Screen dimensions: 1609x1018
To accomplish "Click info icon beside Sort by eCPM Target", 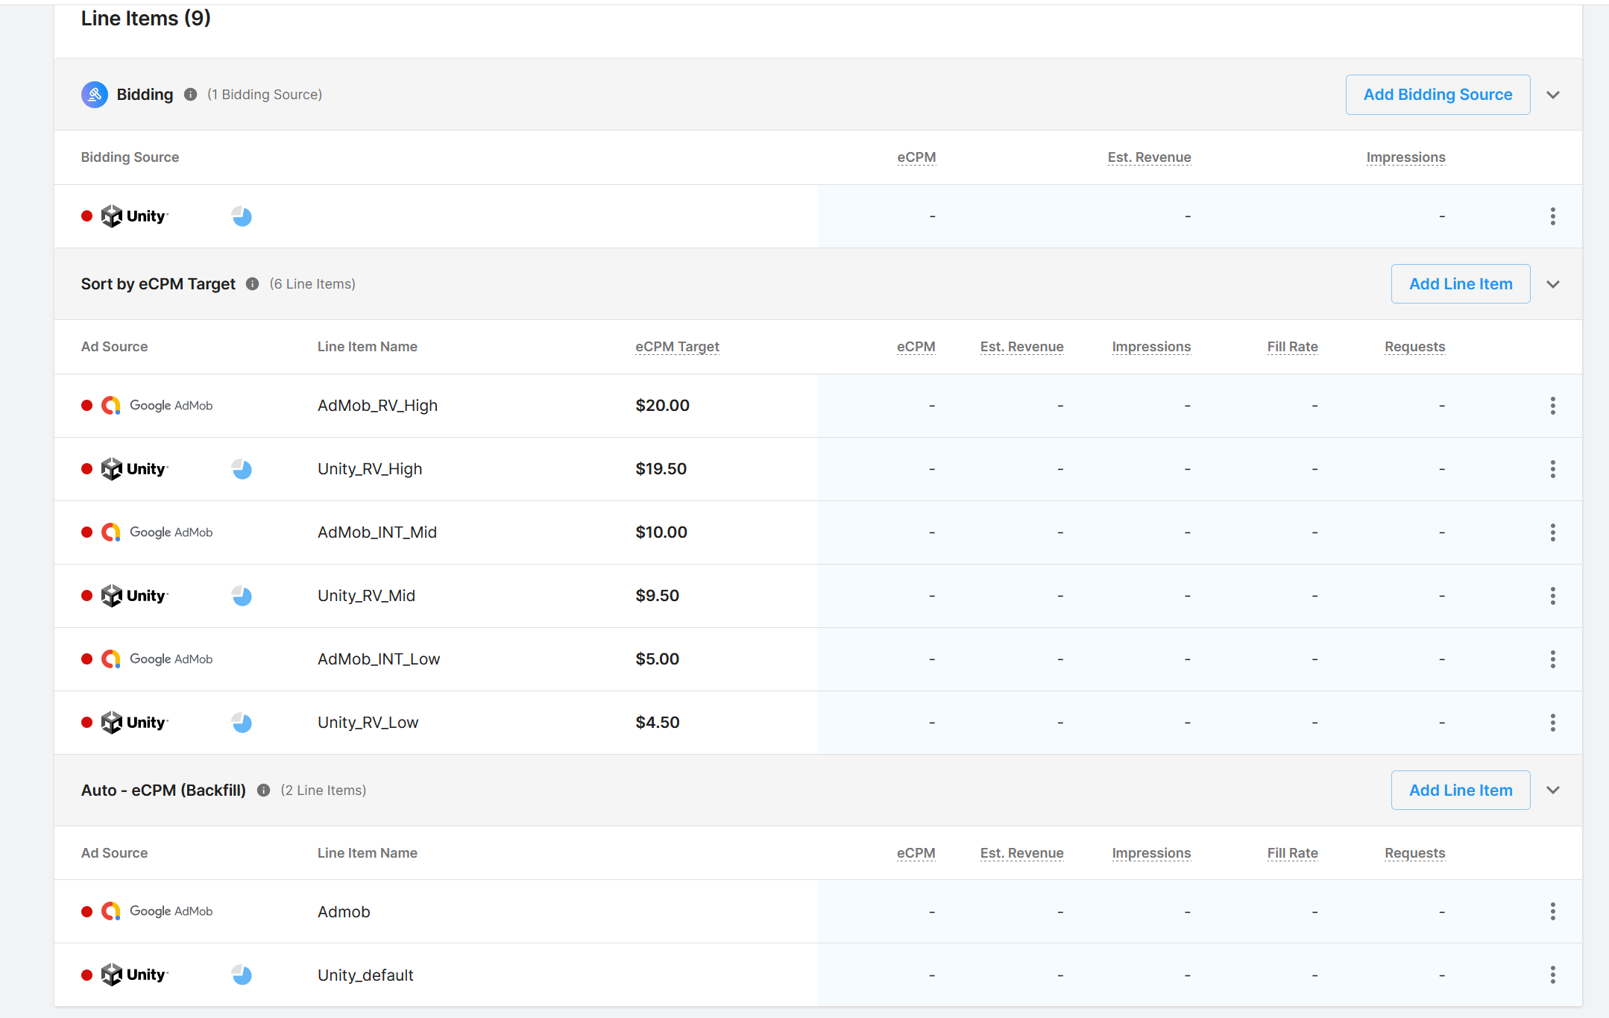I will pos(252,284).
